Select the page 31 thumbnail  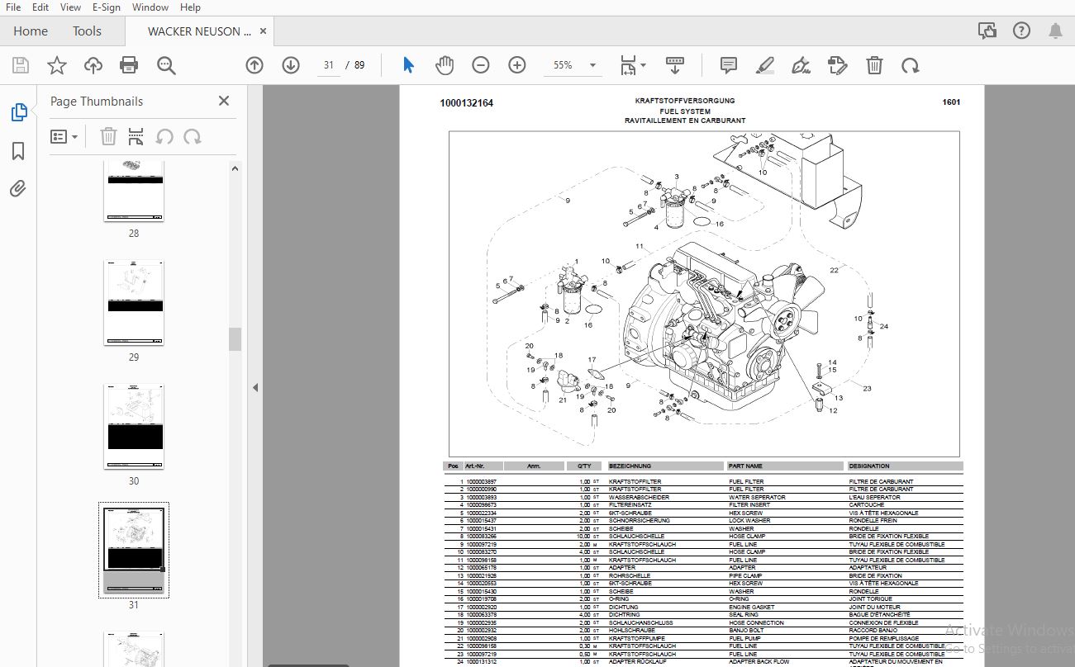tap(134, 550)
